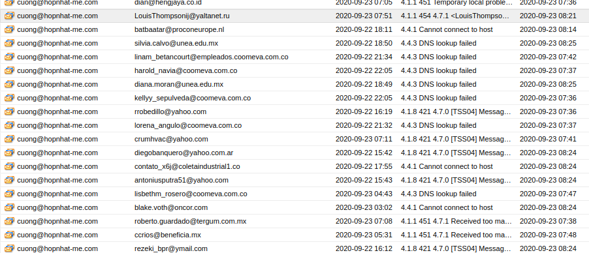Screen dimensions: 589x253
Task: Select recipient diegobanquero@yahoo.com.ar
Action: [183, 153]
